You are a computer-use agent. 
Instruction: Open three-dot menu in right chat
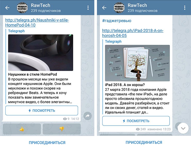pyautogui.click(x=185, y=8)
